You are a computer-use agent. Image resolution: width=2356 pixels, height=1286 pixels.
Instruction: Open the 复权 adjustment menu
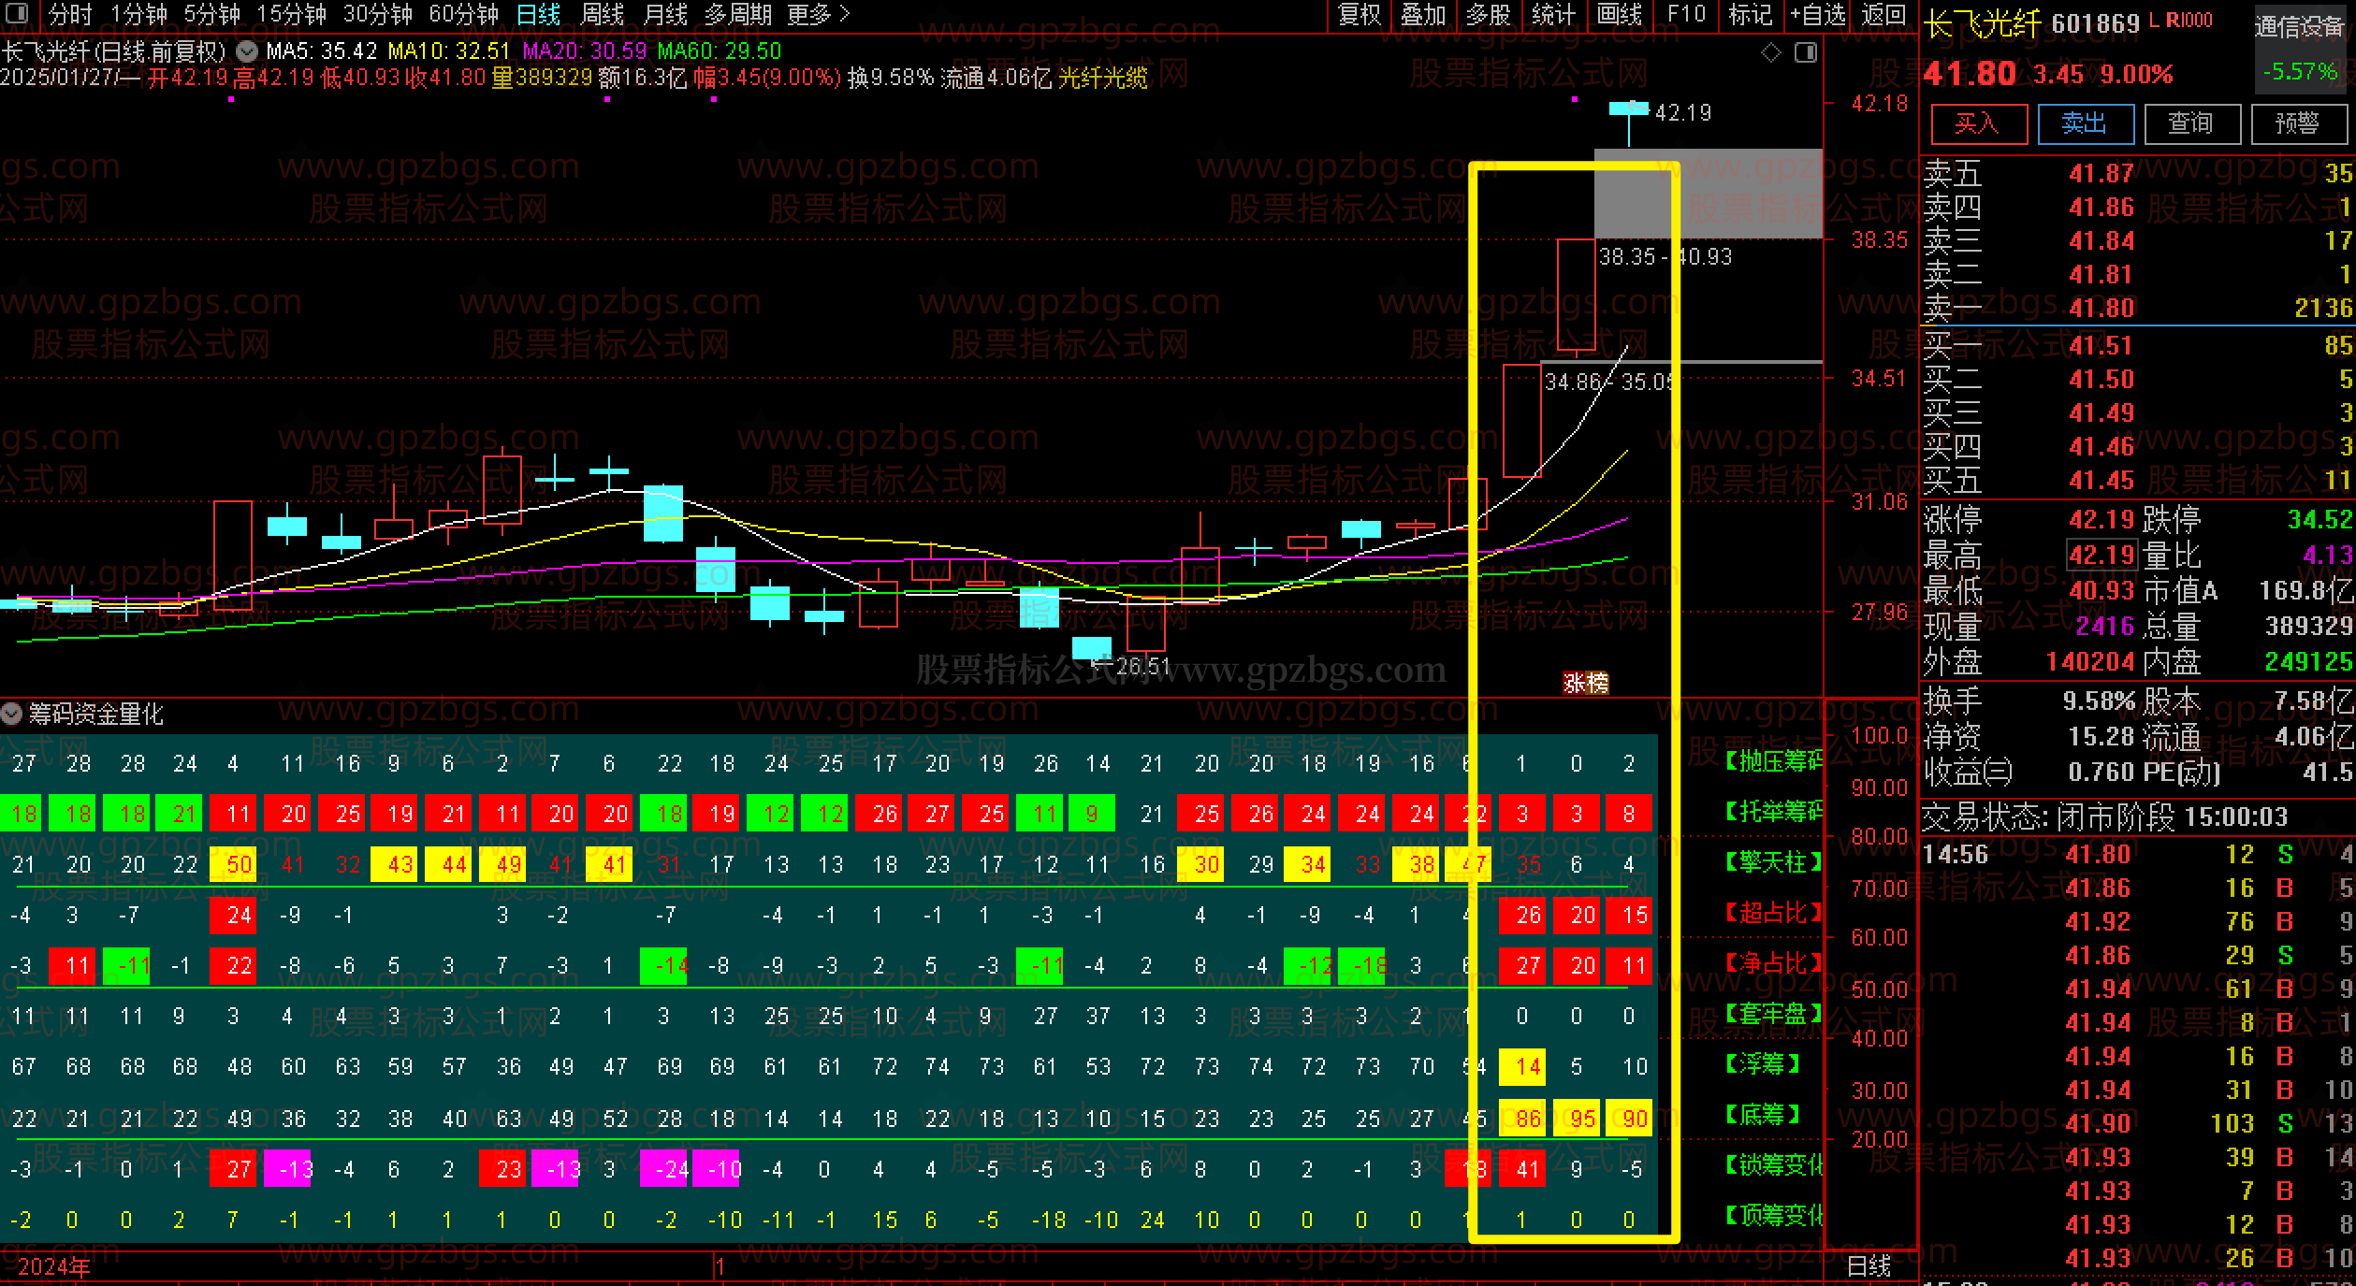coord(1360,14)
